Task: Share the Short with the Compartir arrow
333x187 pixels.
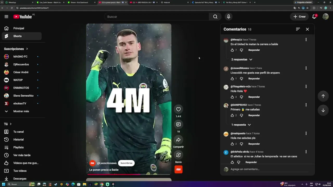Action: pos(178,140)
